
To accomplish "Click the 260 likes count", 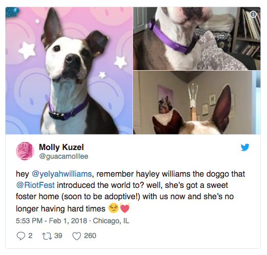I will 90,236.
